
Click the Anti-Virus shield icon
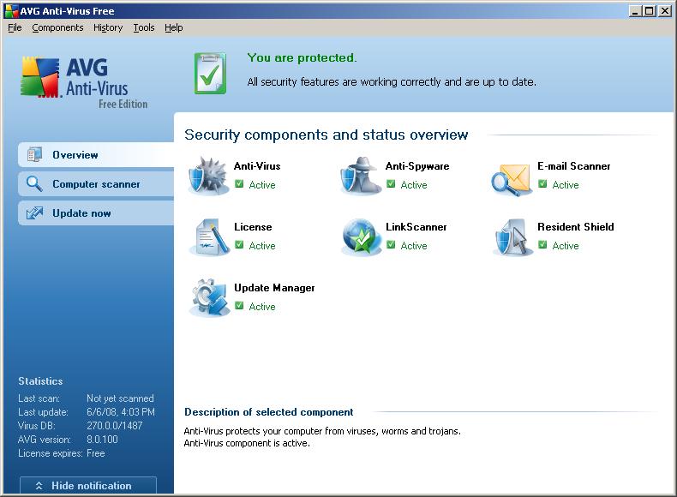(x=208, y=176)
